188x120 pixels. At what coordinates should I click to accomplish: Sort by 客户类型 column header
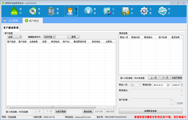[x=12, y=42]
